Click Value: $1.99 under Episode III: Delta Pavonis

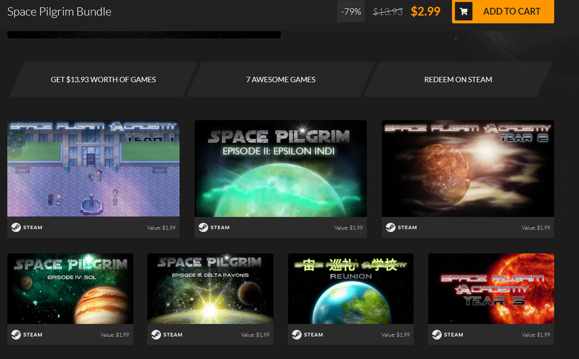[x=255, y=335]
